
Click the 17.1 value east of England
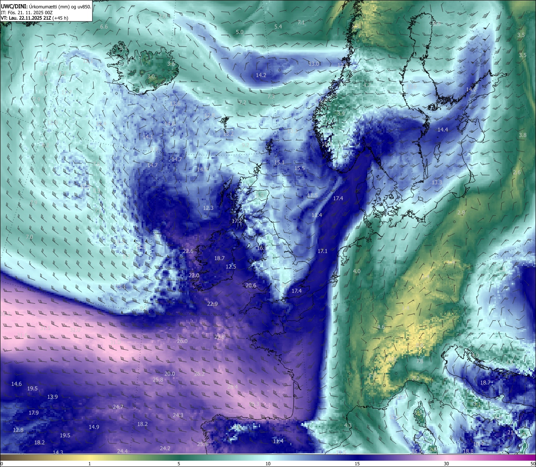click(322, 251)
